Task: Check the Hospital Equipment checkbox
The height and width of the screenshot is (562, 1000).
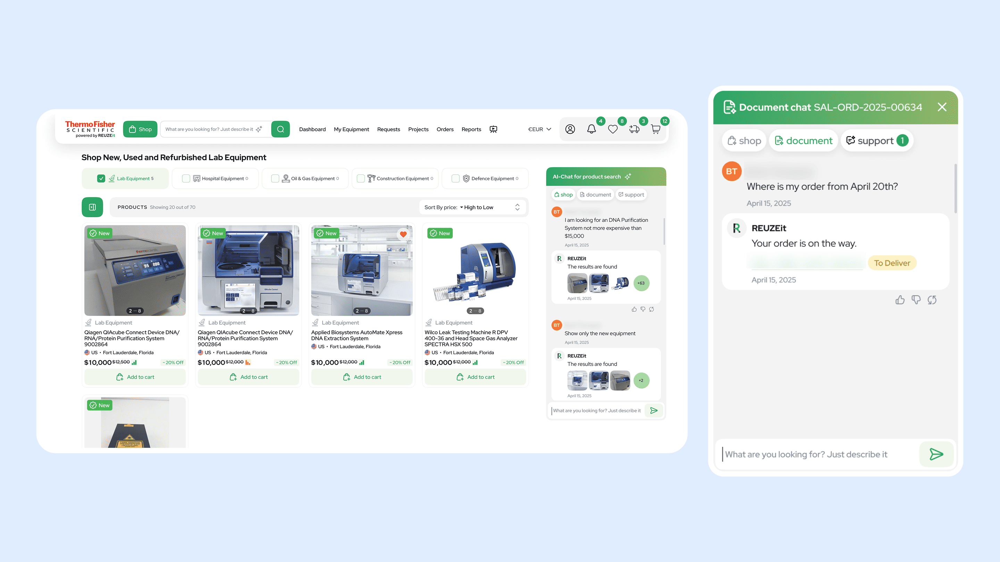Action: (186, 178)
